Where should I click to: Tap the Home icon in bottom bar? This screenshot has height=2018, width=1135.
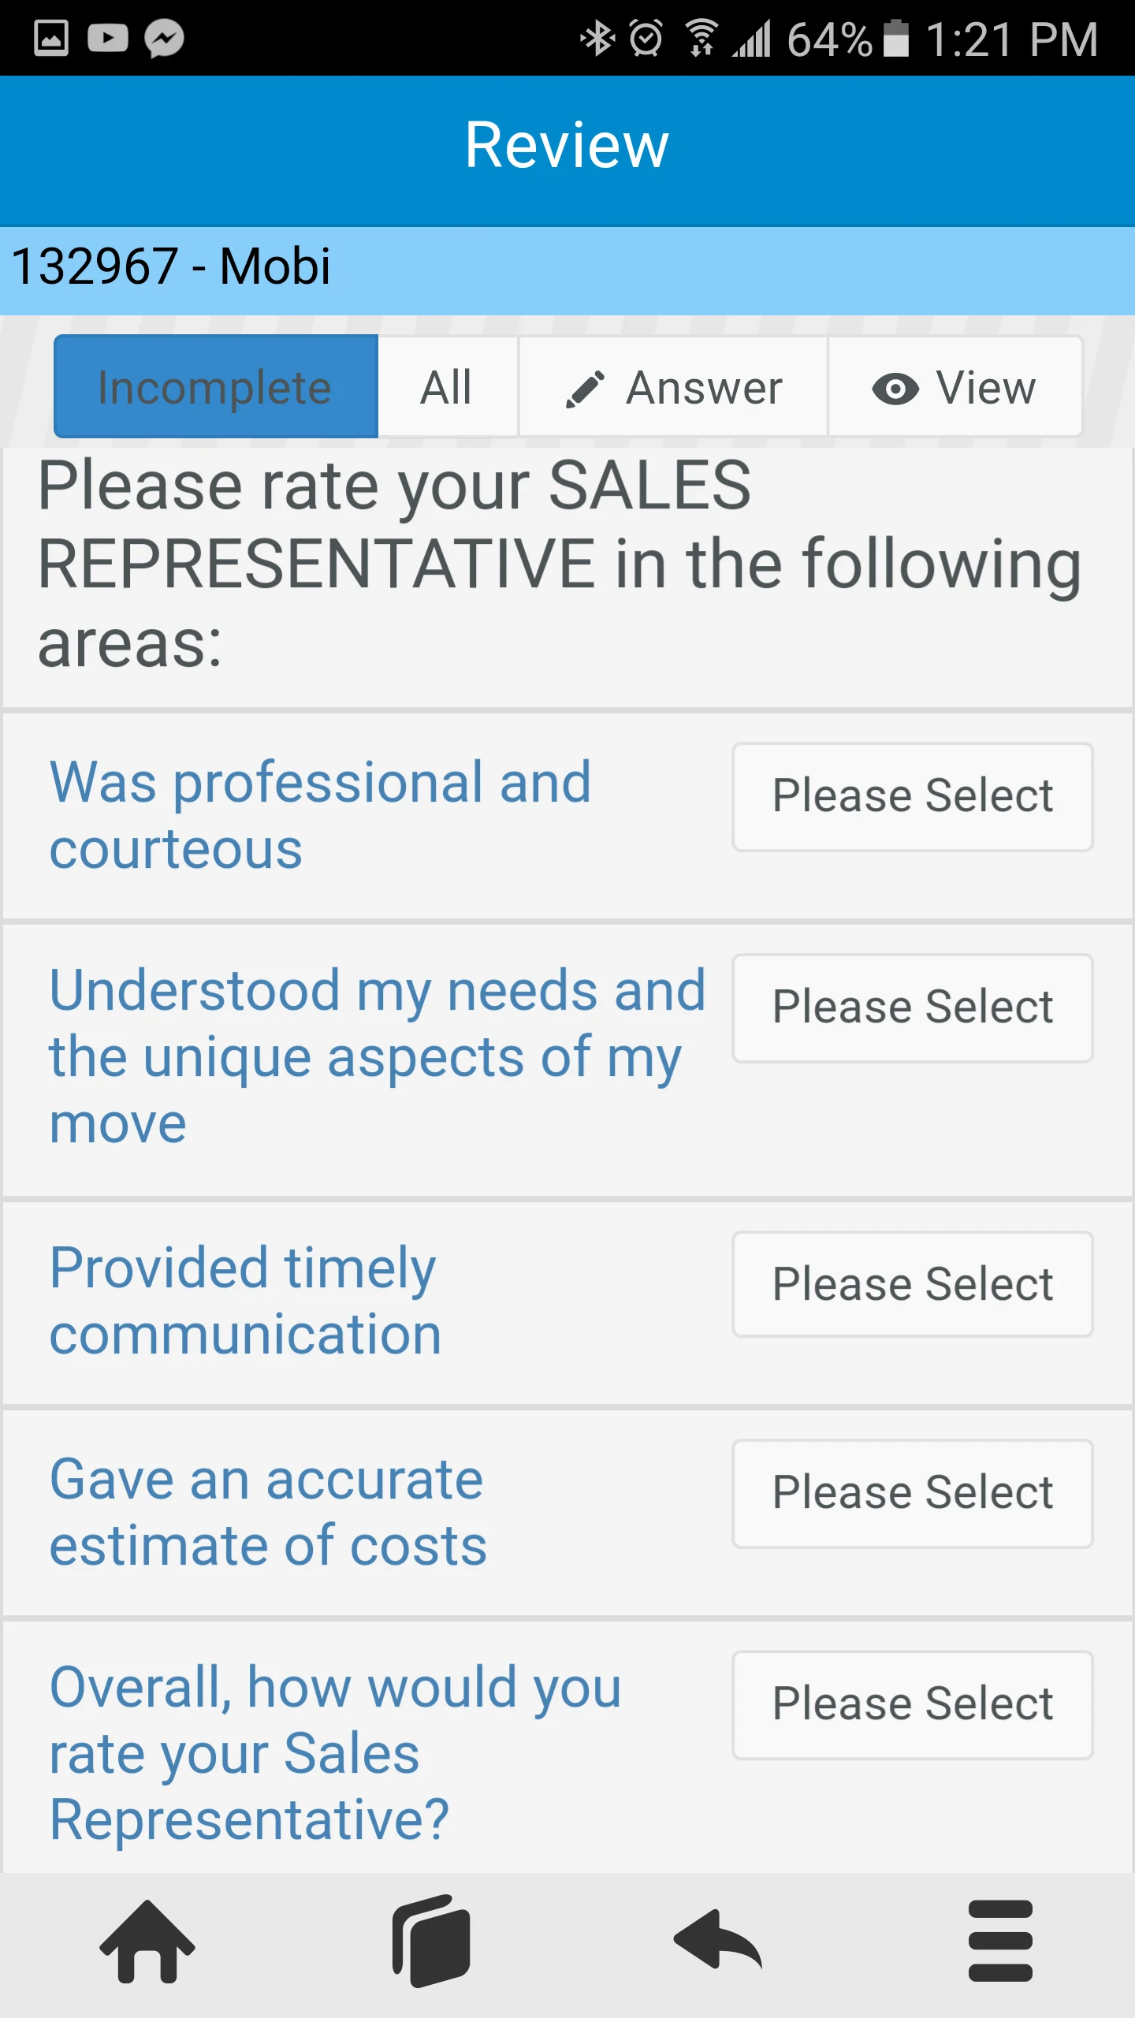147,1941
